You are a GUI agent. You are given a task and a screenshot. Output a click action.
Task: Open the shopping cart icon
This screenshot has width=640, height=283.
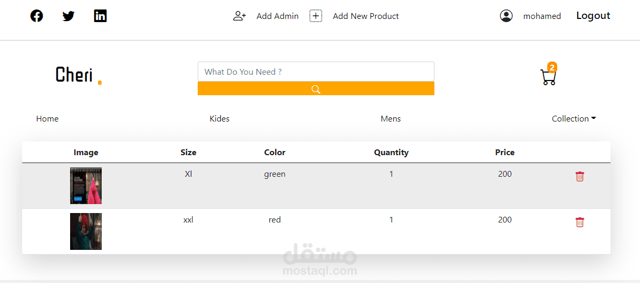[x=548, y=77]
